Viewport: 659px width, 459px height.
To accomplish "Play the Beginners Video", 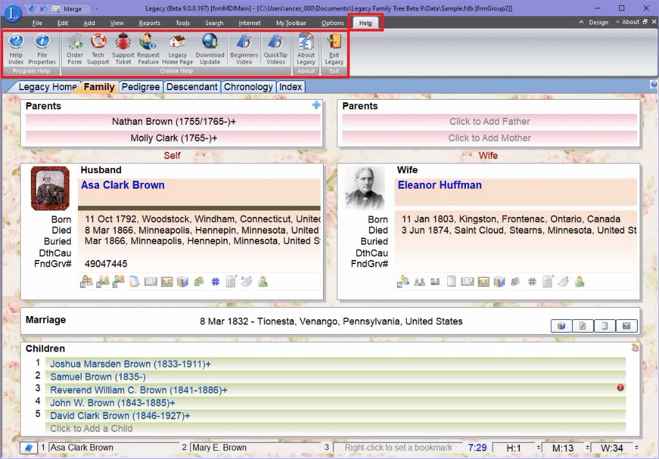I will coord(244,49).
